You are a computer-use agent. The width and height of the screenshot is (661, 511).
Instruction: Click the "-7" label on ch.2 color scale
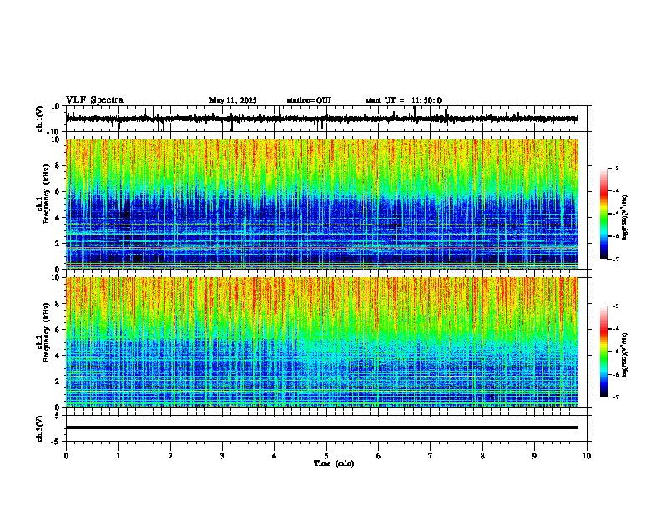[615, 397]
